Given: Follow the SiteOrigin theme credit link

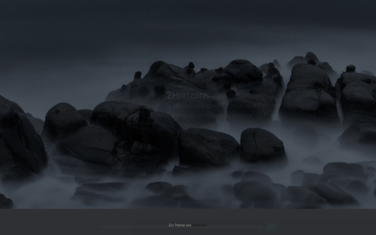Looking at the screenshot, I should [199, 225].
